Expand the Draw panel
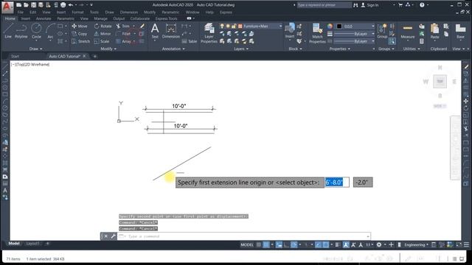 [x=36, y=49]
